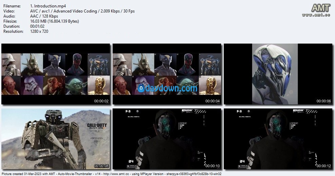Open the Call of Duty robot thumbnail
The width and height of the screenshot is (335, 176).
56,139
